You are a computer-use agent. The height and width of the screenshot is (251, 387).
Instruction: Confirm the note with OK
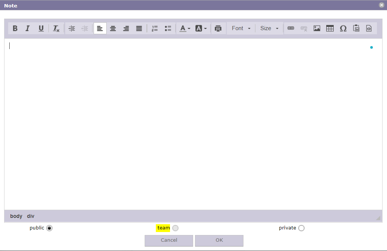pyautogui.click(x=219, y=240)
